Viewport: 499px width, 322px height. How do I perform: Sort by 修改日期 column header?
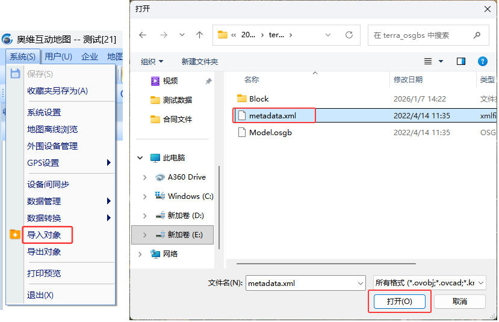pos(408,80)
